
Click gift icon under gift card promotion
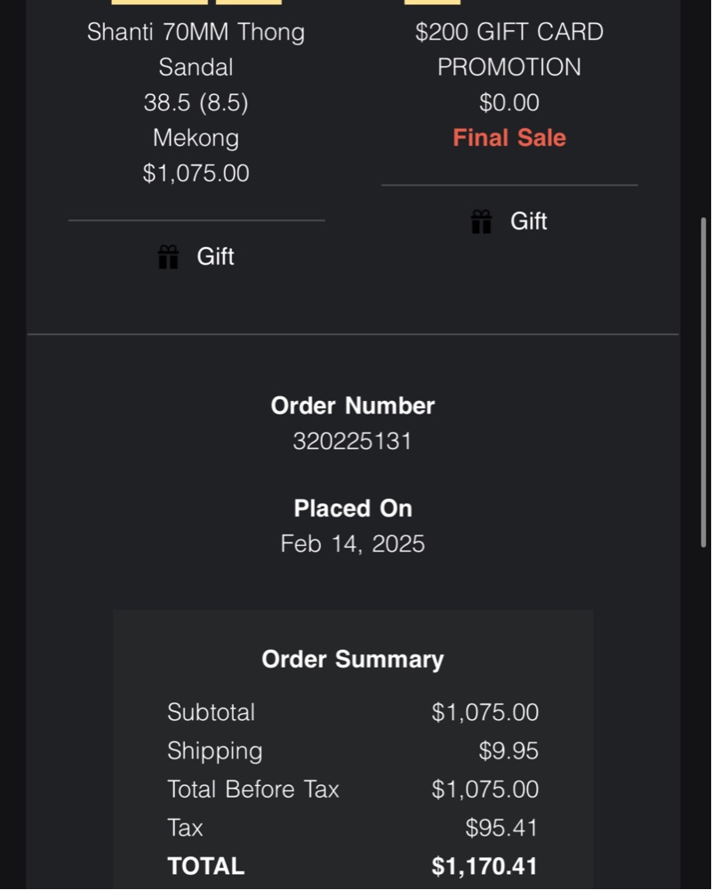[x=481, y=221]
